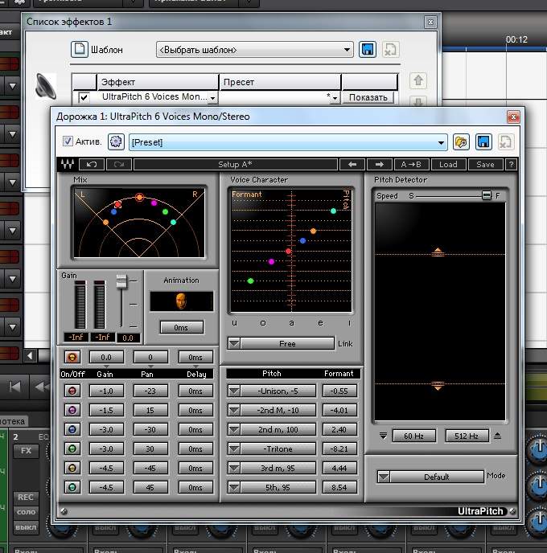The width and height of the screenshot is (547, 553).
Task: Jump to start transport button
Action: tap(14, 387)
